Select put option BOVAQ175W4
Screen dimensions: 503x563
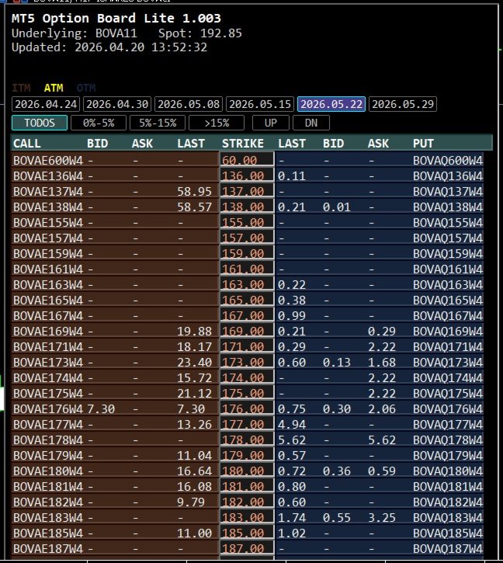coord(448,393)
